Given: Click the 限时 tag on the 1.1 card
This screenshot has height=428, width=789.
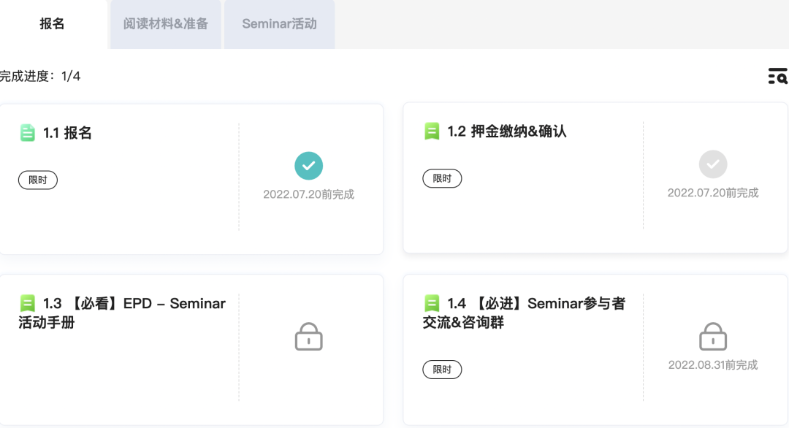Looking at the screenshot, I should point(38,180).
